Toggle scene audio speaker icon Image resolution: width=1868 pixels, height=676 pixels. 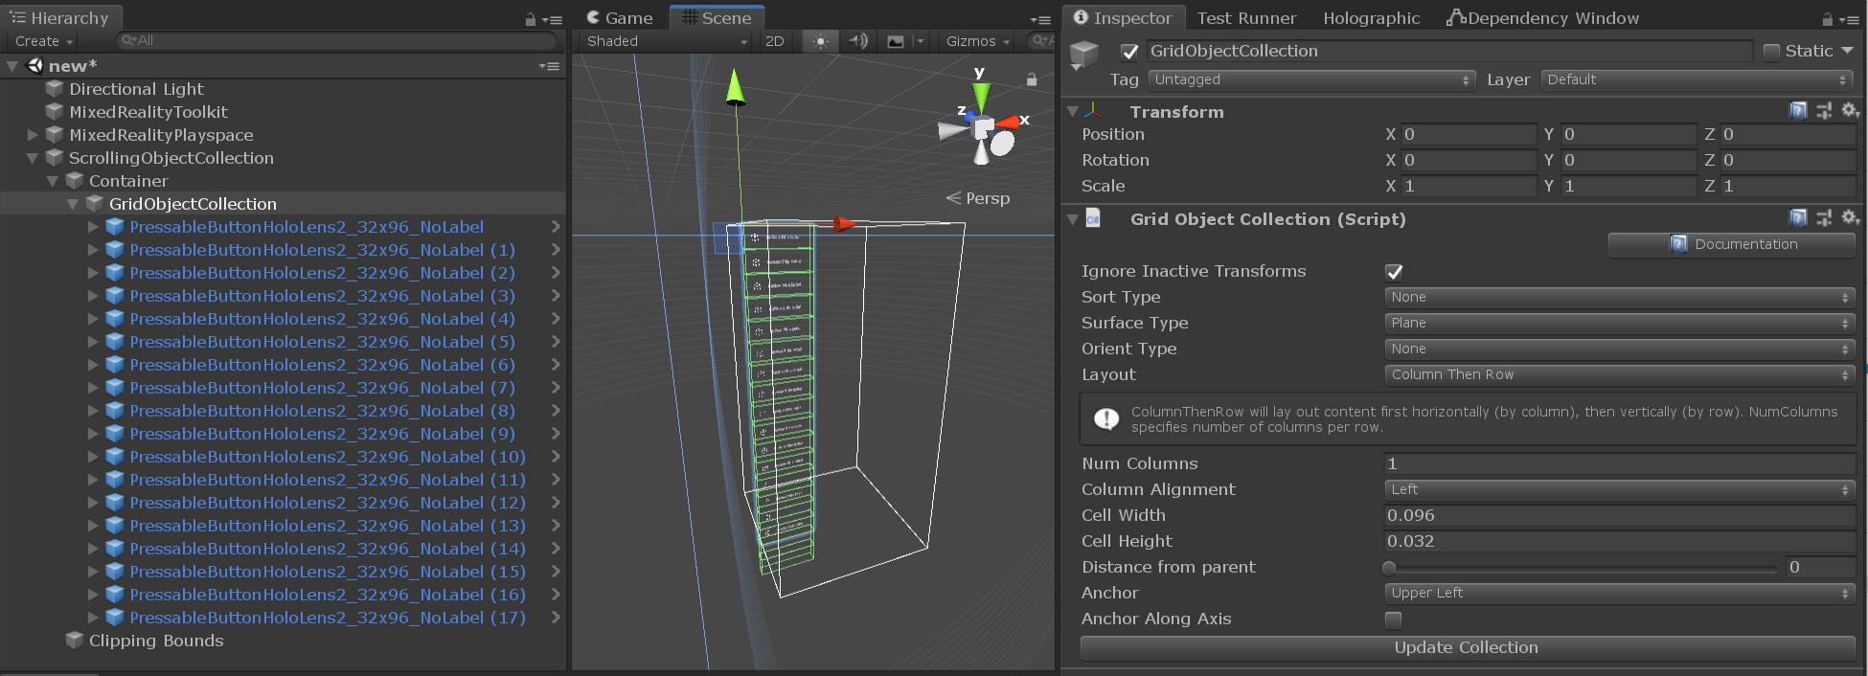858,41
